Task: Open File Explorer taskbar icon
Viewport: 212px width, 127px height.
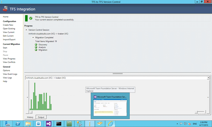Action: coord(28,124)
